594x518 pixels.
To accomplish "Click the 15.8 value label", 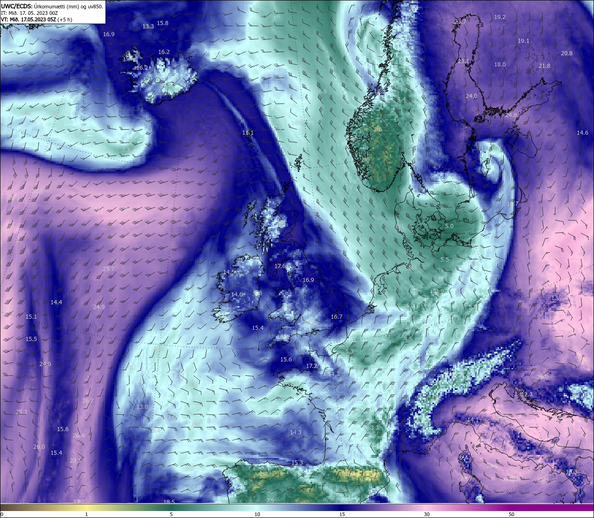I will point(162,23).
